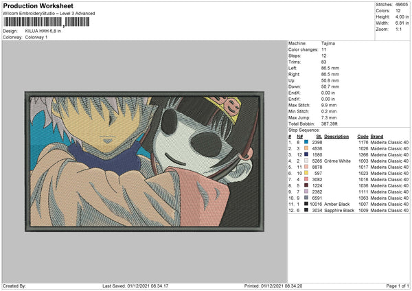Click the Height value "4.00 in"
The height and width of the screenshot is (291, 412).
tap(402, 16)
